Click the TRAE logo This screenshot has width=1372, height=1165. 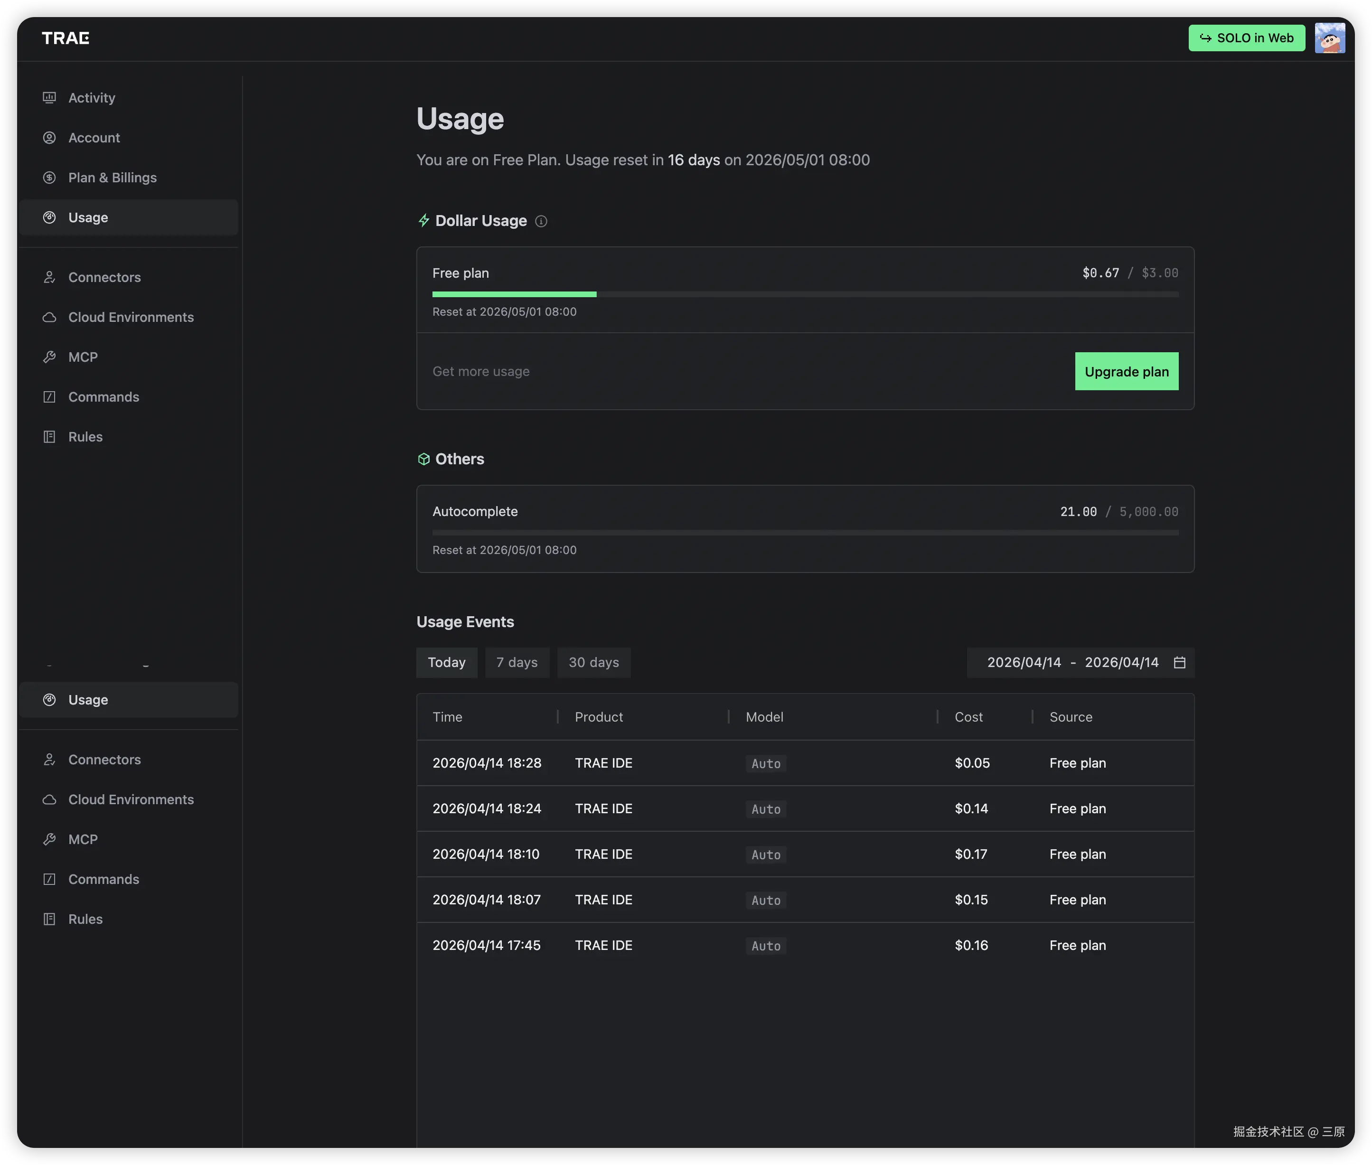click(66, 38)
